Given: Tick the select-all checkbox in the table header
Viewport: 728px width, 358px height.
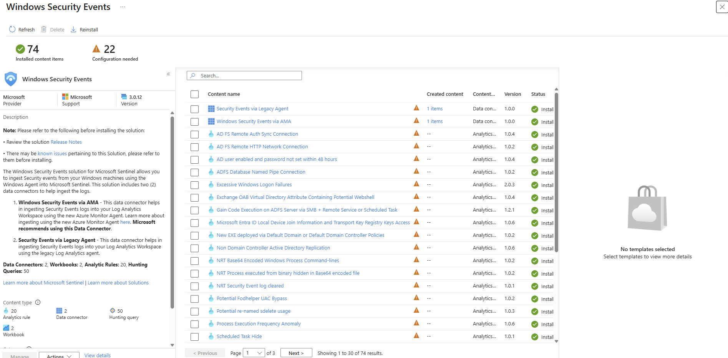Looking at the screenshot, I should click(x=195, y=94).
